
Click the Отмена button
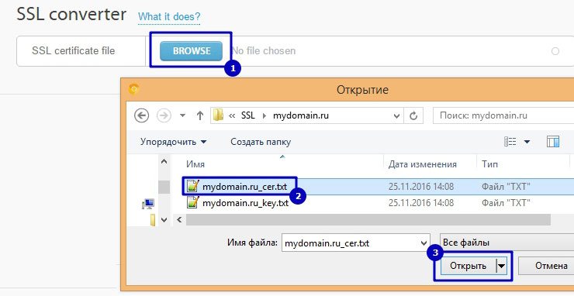point(546,266)
